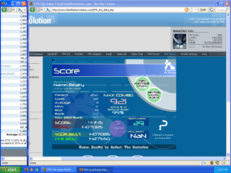The image size is (231, 173).
Task: Click the 10:57 PM system clock
Action: pyautogui.click(x=223, y=170)
